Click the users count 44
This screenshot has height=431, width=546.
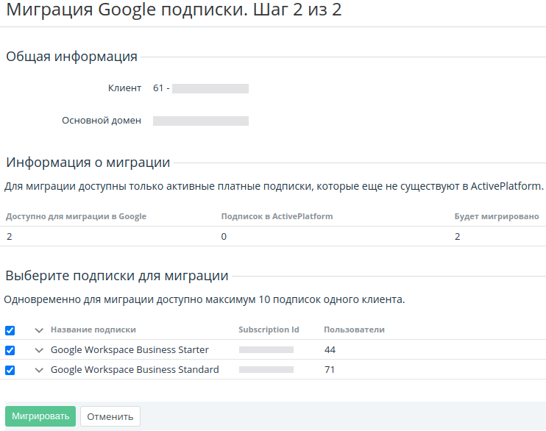pos(330,350)
